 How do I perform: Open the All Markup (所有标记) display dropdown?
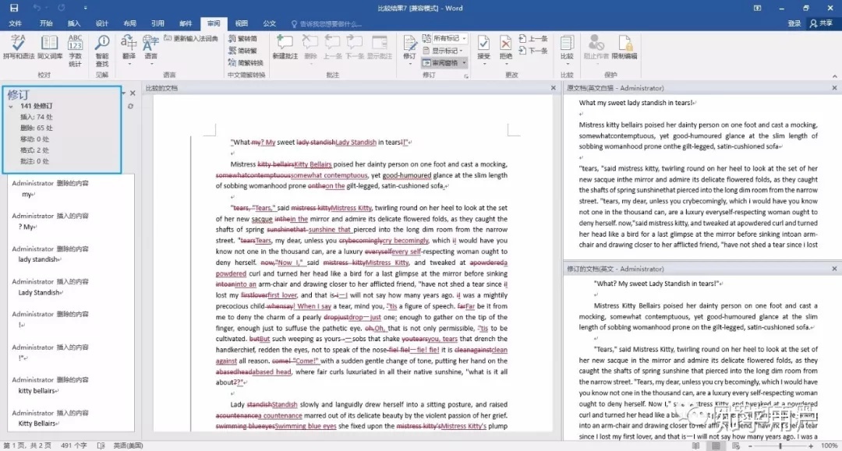444,39
